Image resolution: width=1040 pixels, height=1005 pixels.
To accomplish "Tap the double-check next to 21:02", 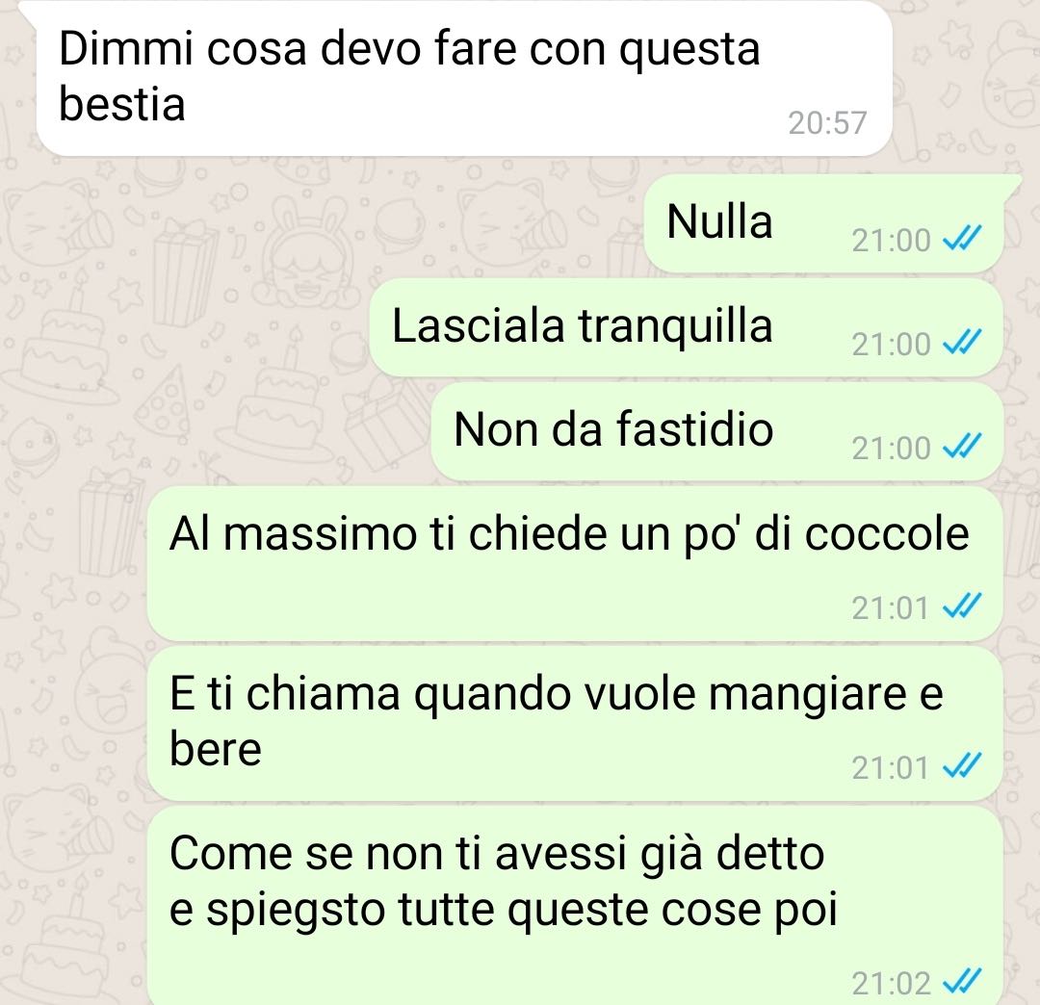I will pyautogui.click(x=961, y=982).
